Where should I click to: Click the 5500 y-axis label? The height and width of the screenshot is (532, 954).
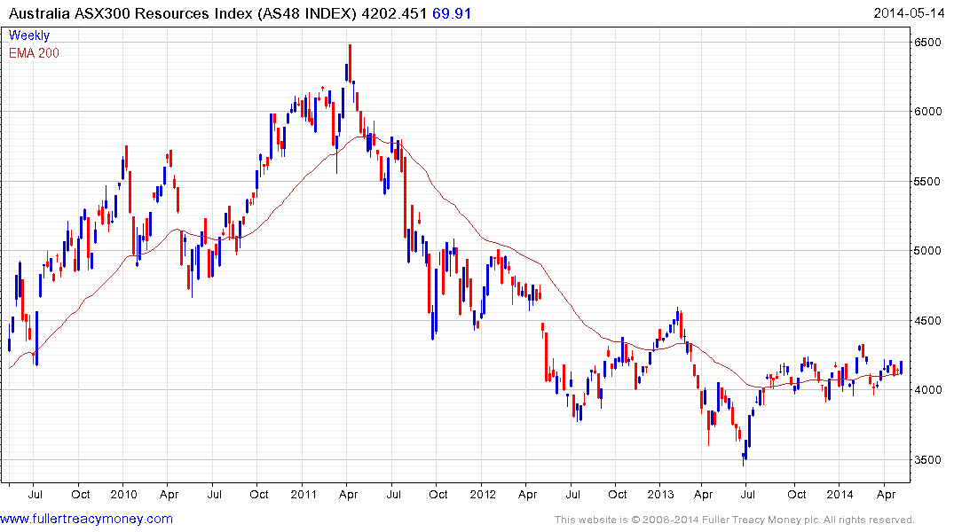(927, 181)
